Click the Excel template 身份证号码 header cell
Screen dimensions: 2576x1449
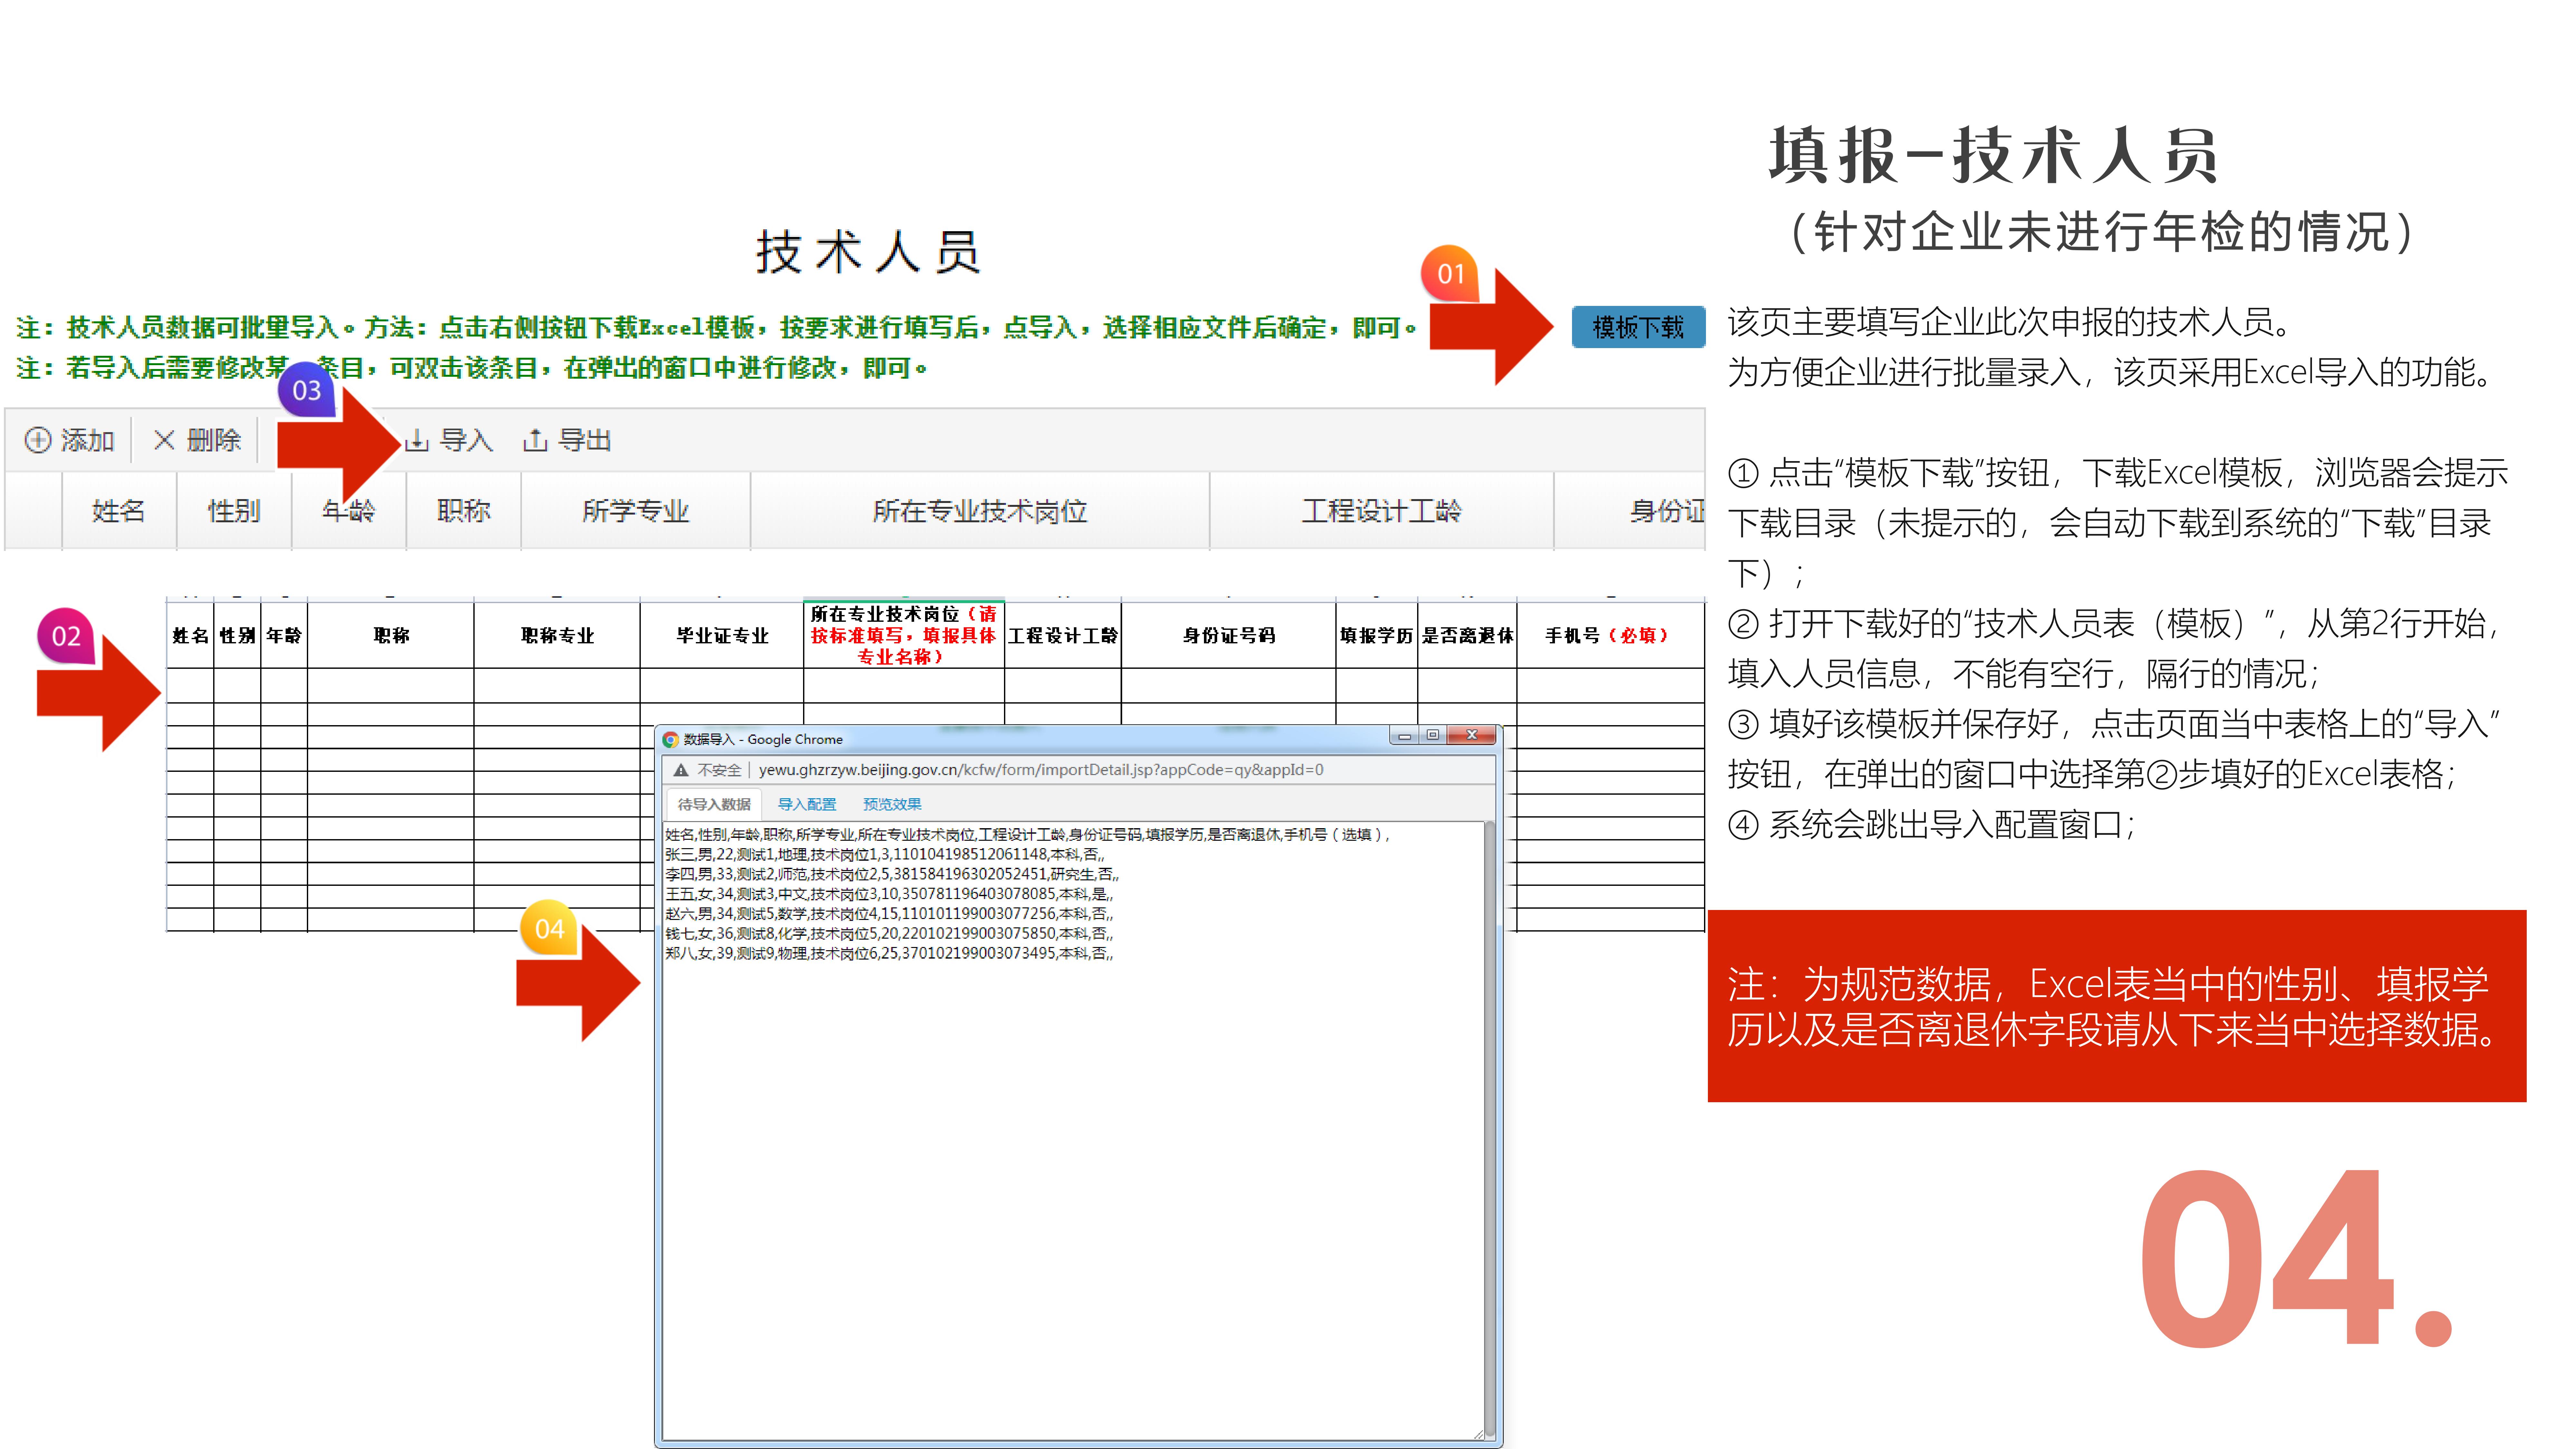click(x=1229, y=635)
